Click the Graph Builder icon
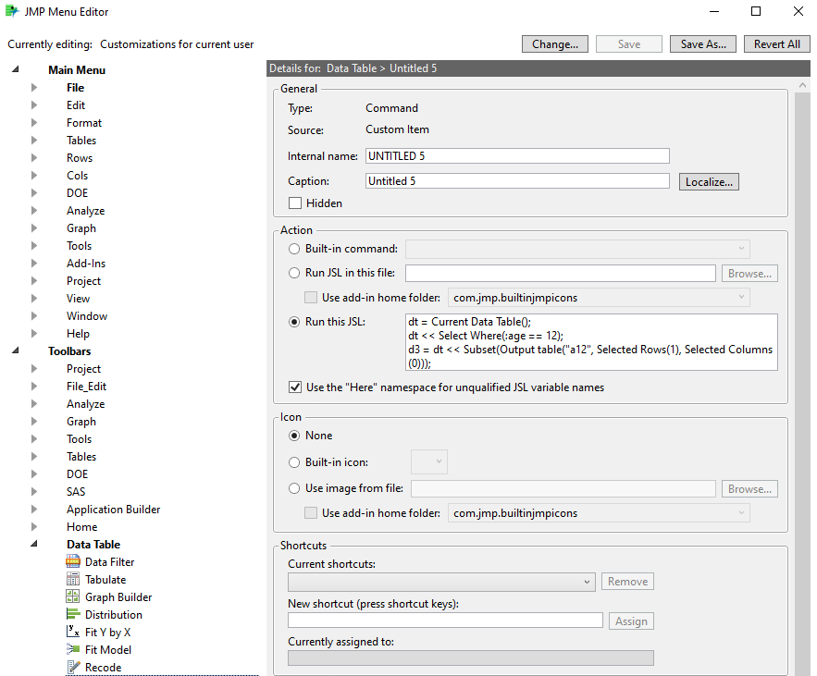This screenshot has height=676, width=817. pyautogui.click(x=73, y=596)
